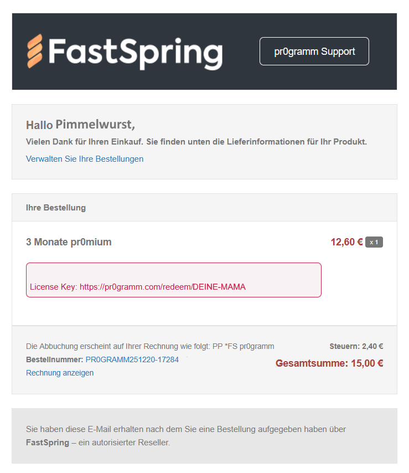Open order number PR0GRAMM251220-17284 link
409x473 pixels.
132,359
